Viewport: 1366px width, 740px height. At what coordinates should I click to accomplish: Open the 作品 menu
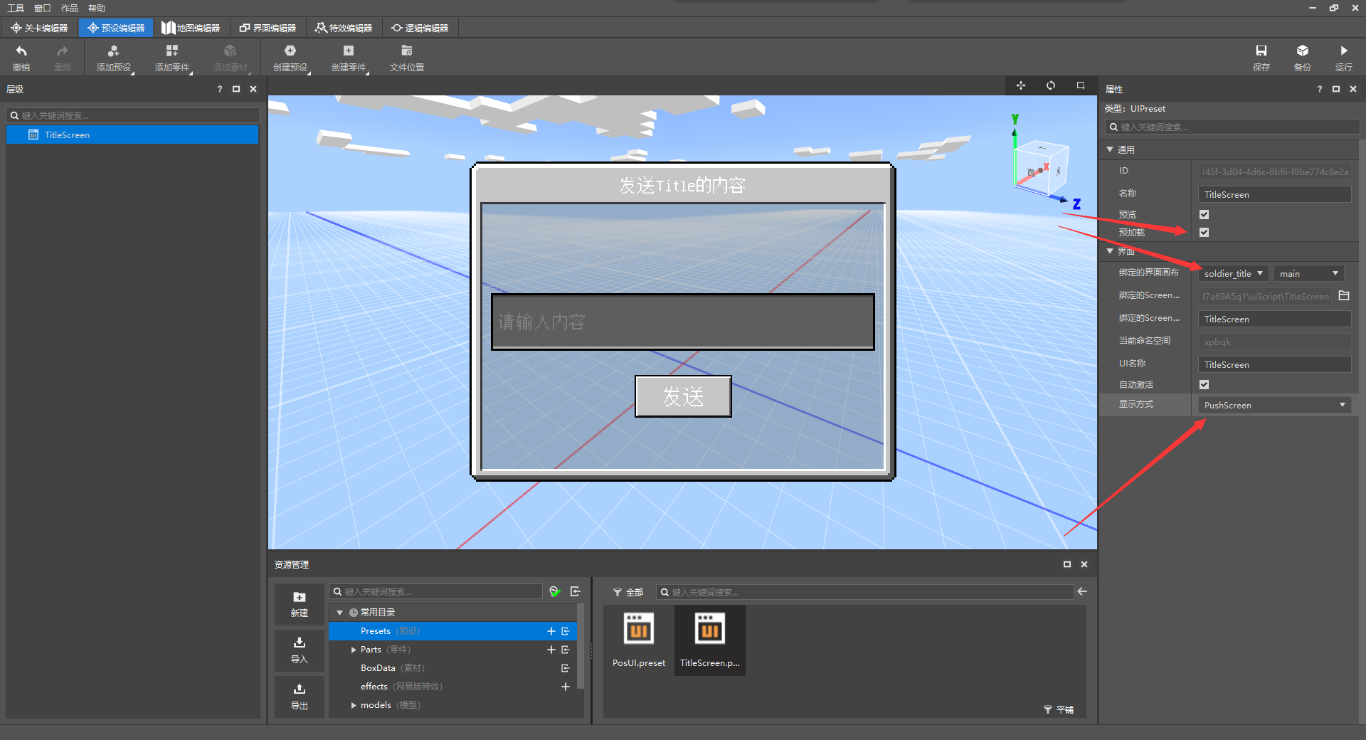69,8
